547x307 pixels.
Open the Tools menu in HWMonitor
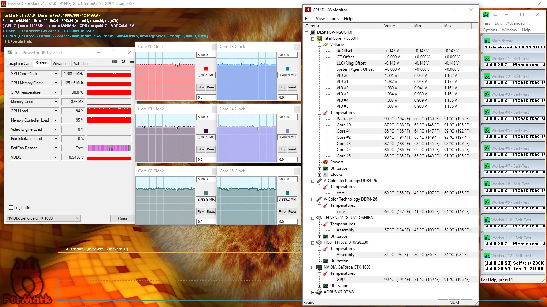click(334, 19)
